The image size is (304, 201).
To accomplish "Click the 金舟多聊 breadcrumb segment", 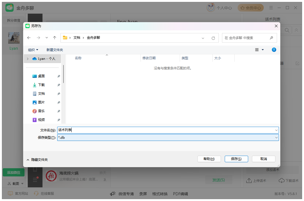I will click(93, 38).
